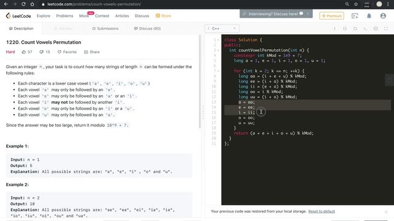Open the notifications bell
The image size is (394, 221).
click(369, 16)
